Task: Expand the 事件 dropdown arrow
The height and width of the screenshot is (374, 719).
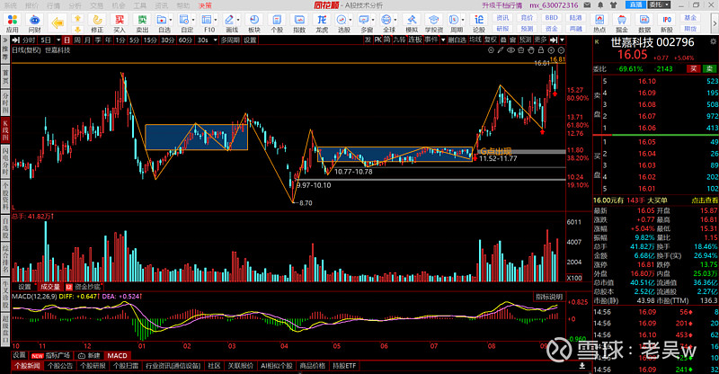Action: coord(443,40)
